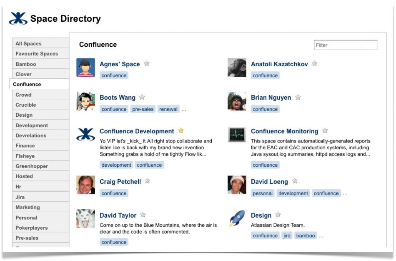Image resolution: width=396 pixels, height=261 pixels.
Task: Toggle the star next to Craig Petchell
Action: [147, 181]
